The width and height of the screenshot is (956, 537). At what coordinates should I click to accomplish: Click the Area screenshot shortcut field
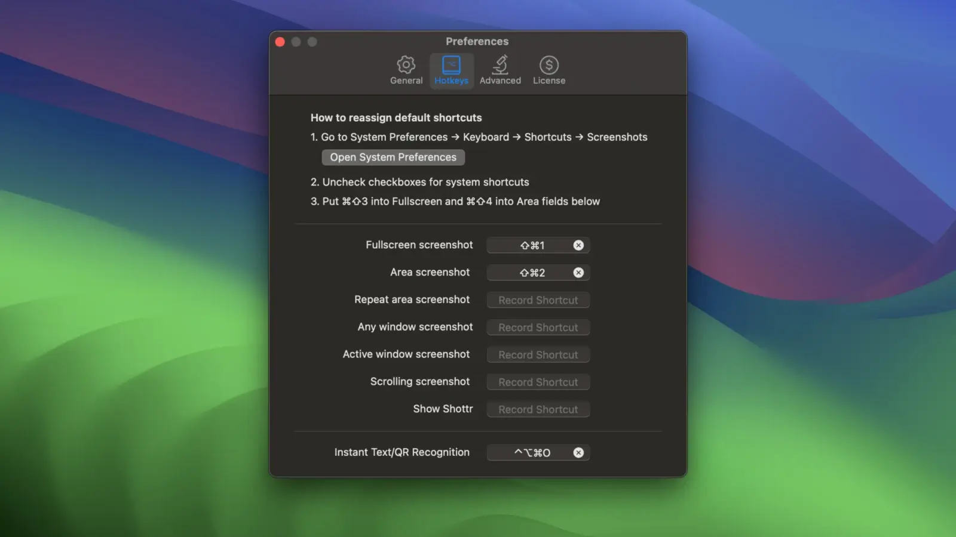(529, 273)
